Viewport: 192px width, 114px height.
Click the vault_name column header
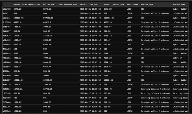[132, 5]
